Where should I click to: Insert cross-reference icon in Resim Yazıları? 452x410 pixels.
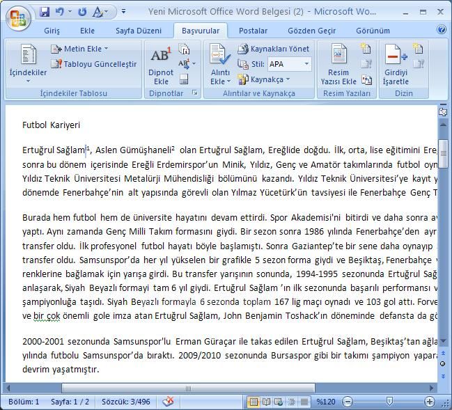pyautogui.click(x=366, y=80)
